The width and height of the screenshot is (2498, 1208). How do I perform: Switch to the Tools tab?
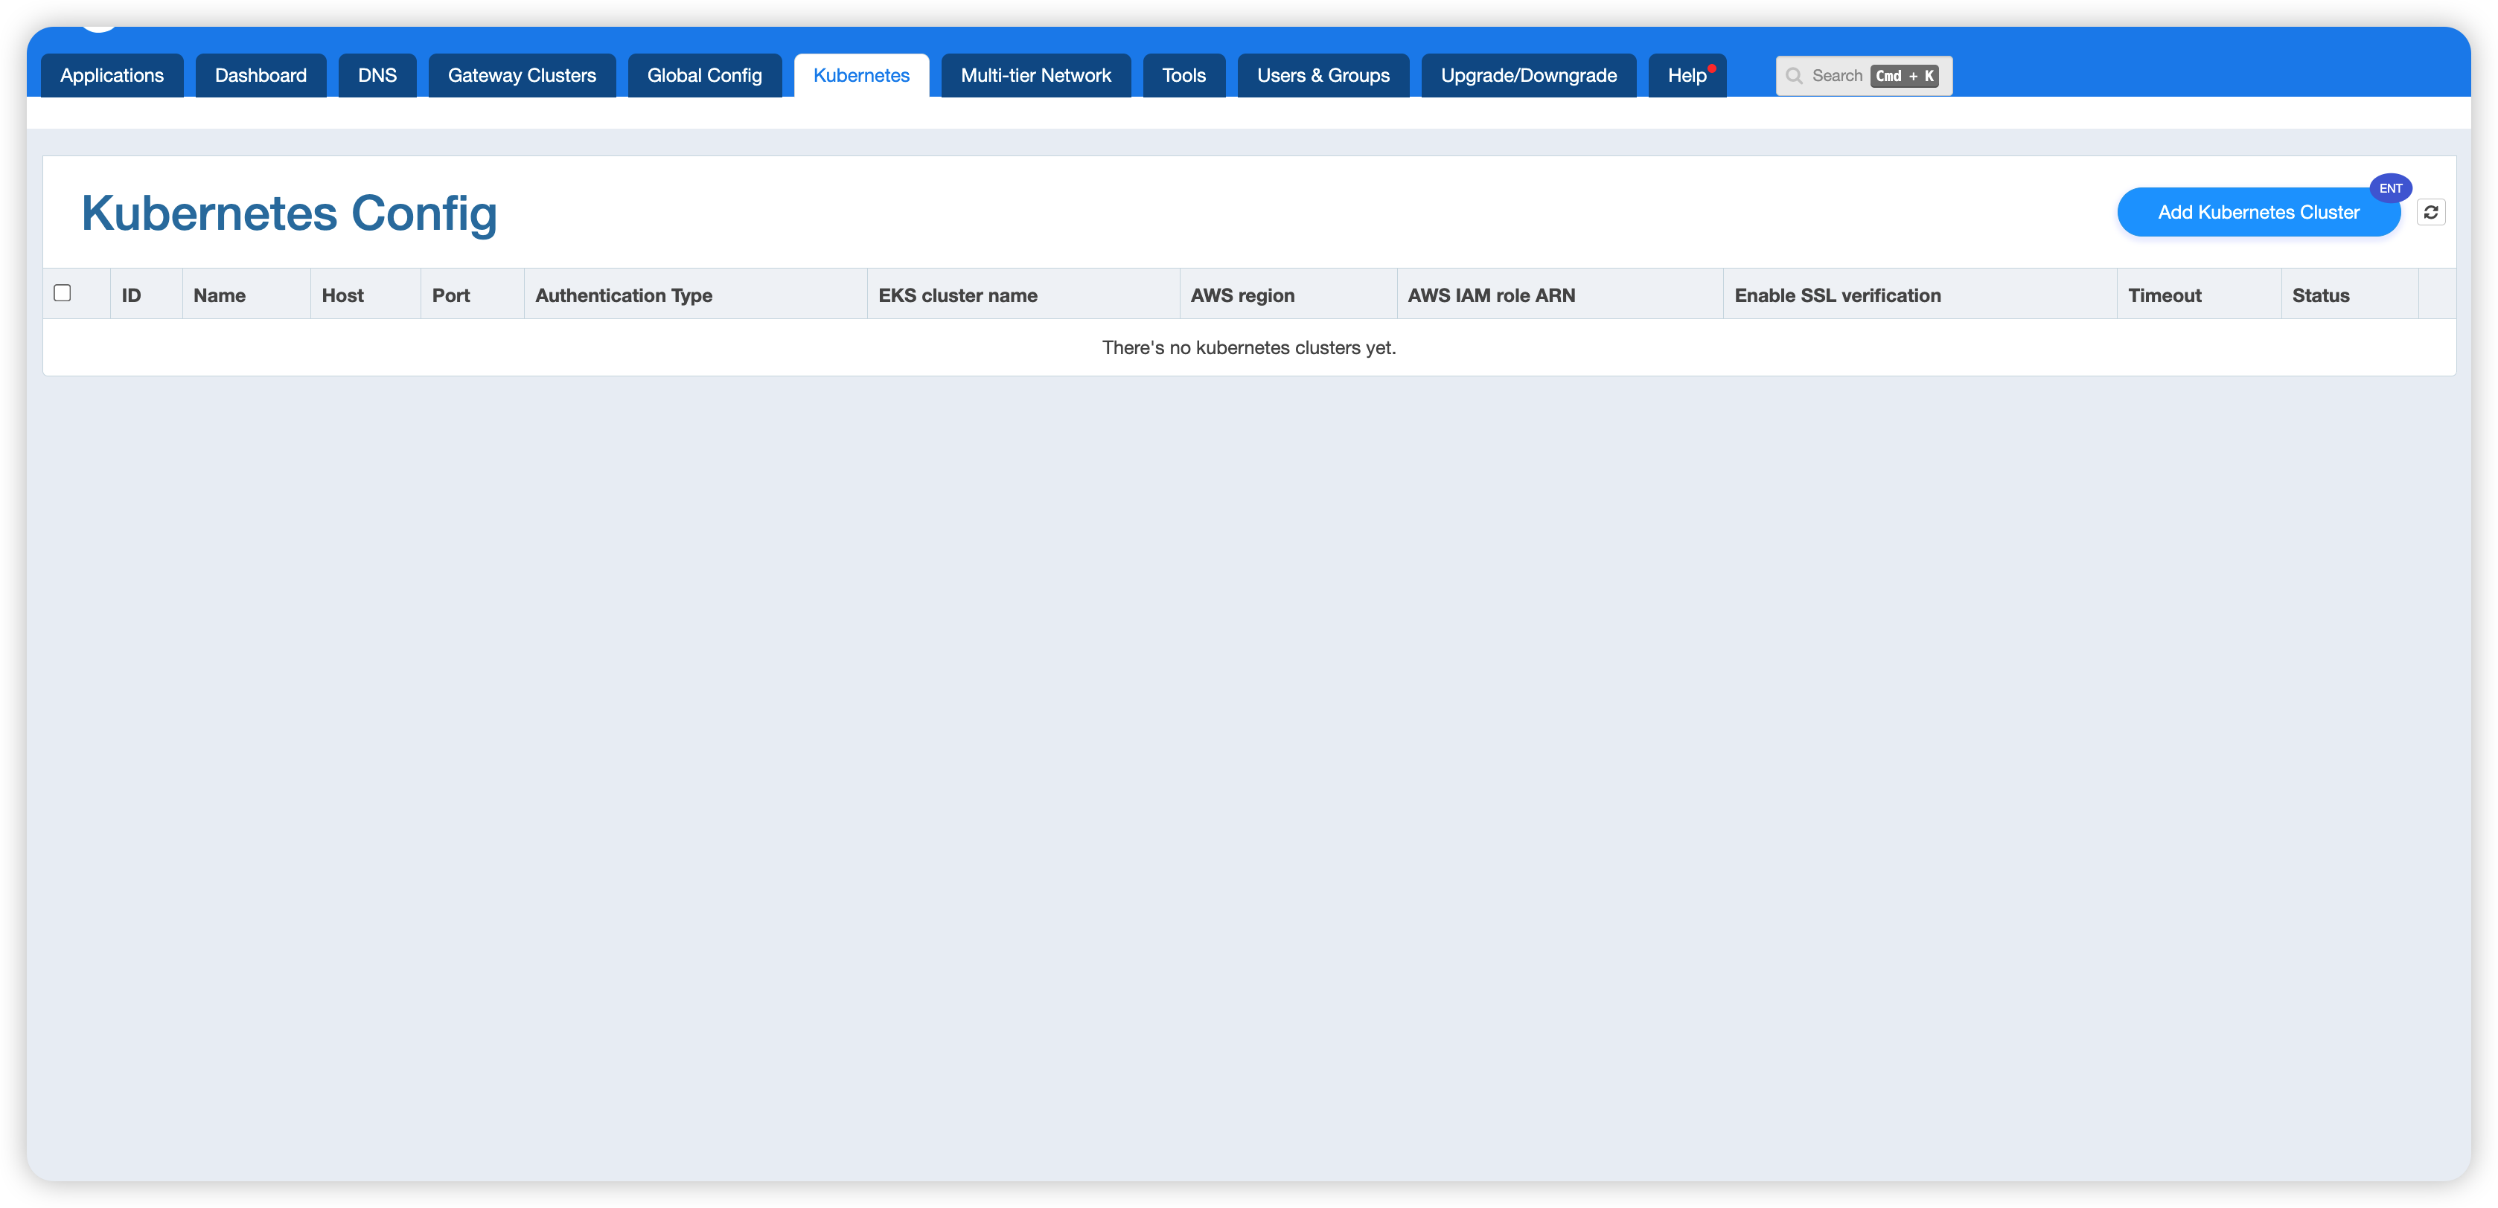[1184, 76]
